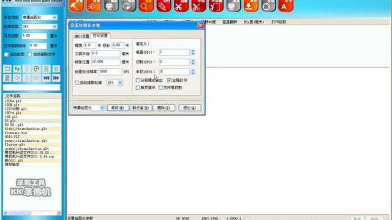The height and width of the screenshot is (220, 392).
Task: Enable the 换页提示 checkbox
Action: (x=138, y=87)
